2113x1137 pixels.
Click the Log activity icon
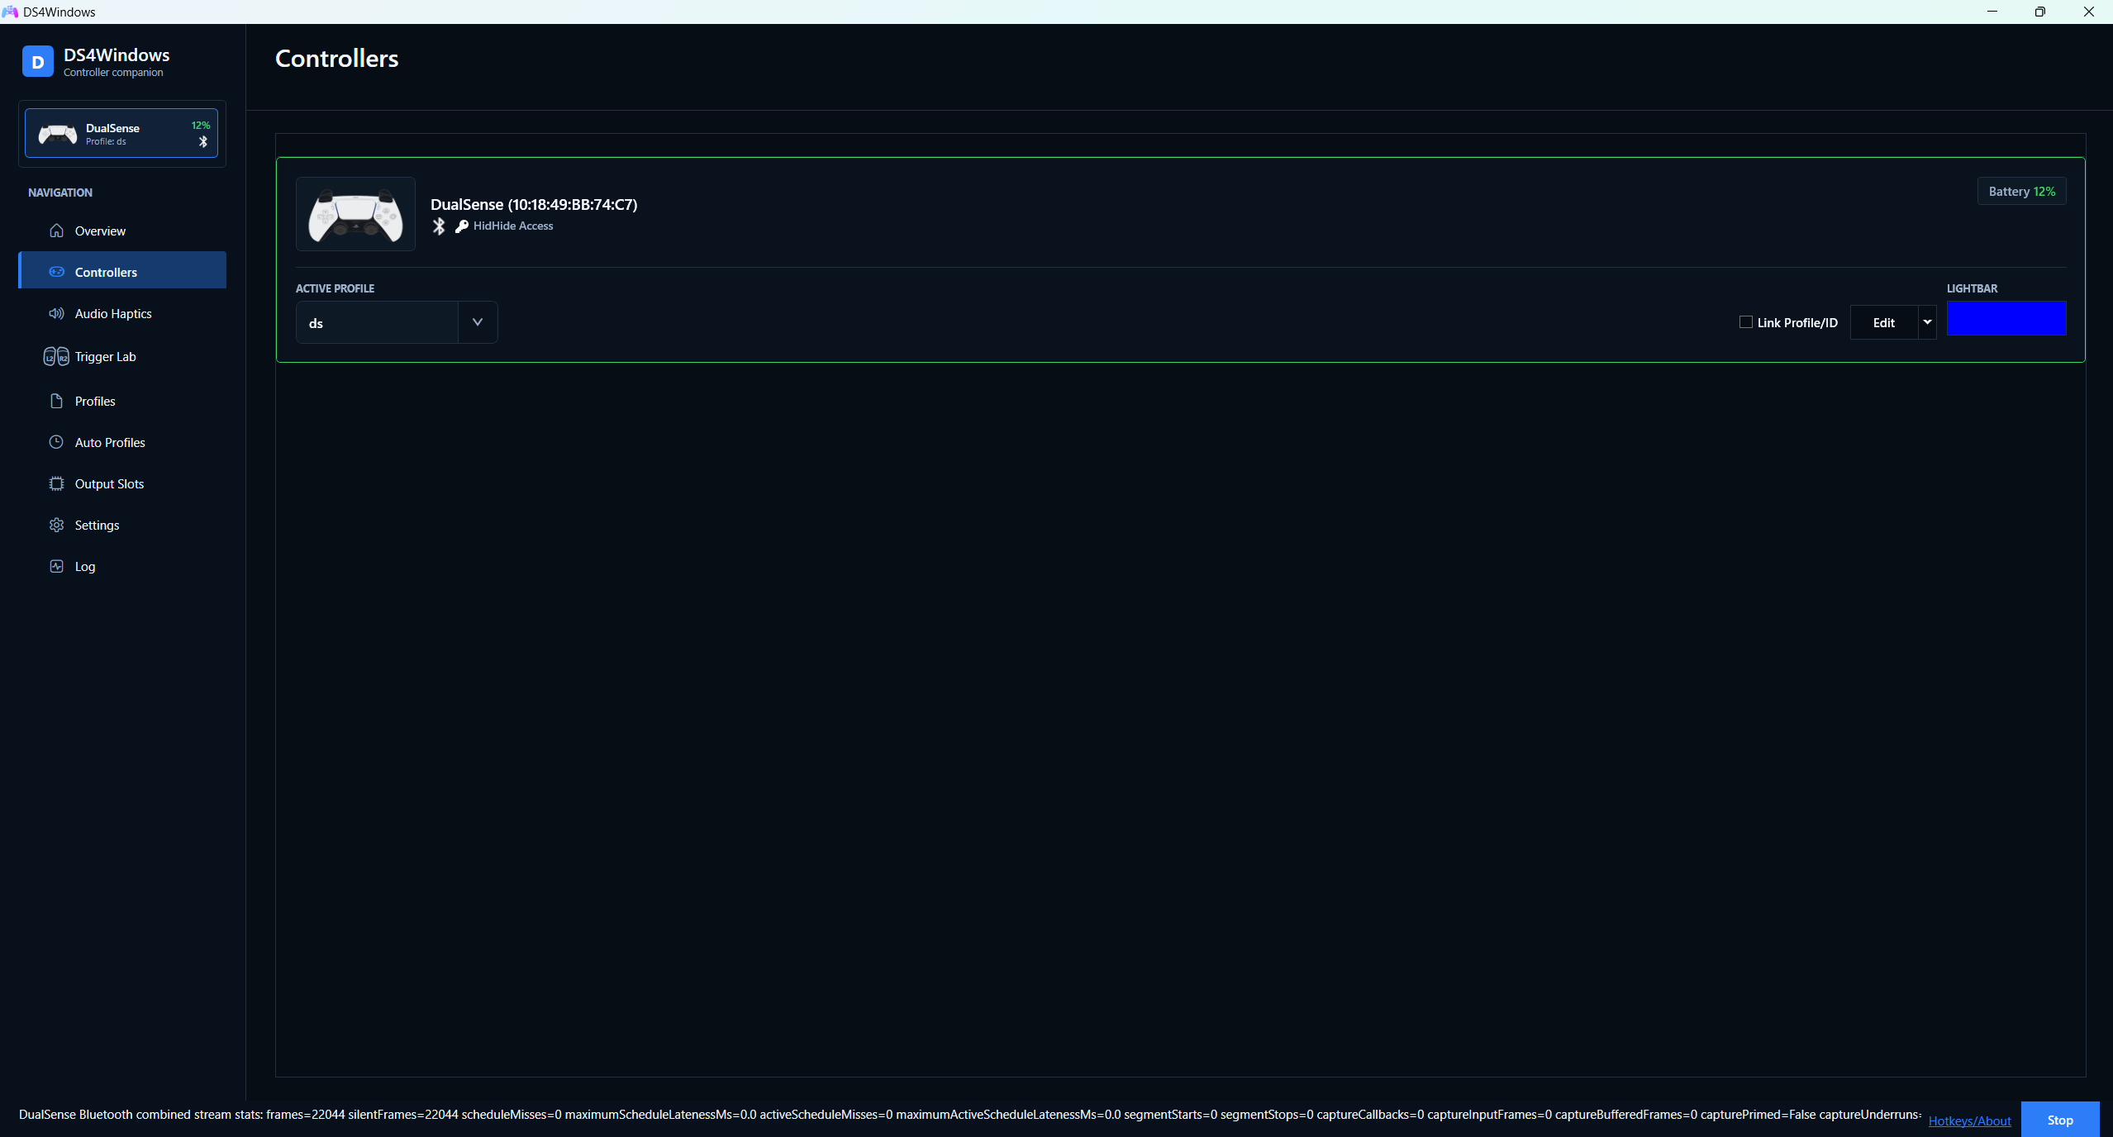pos(56,566)
